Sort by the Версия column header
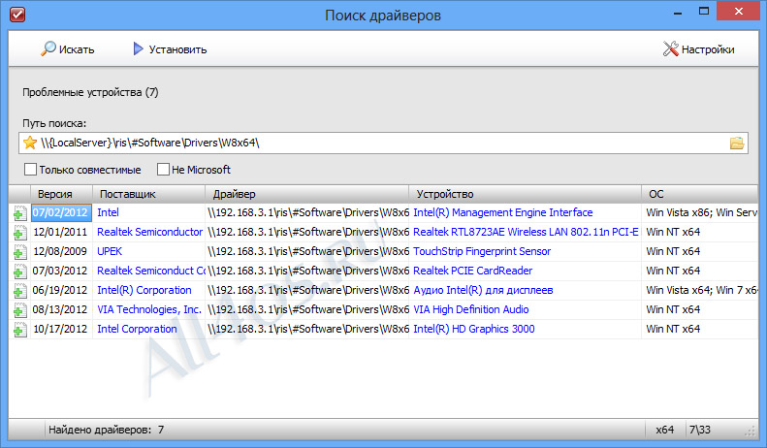The image size is (767, 448). pos(61,194)
